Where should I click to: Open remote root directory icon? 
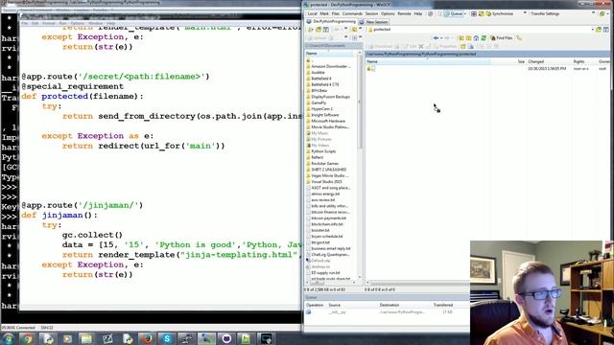click(468, 38)
